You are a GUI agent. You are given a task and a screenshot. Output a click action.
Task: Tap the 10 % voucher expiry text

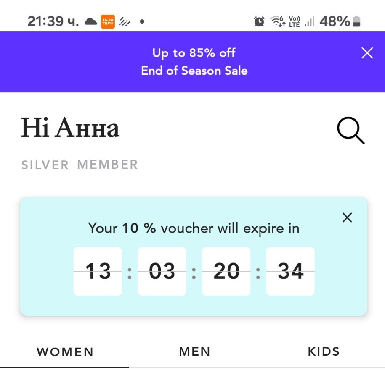(194, 228)
